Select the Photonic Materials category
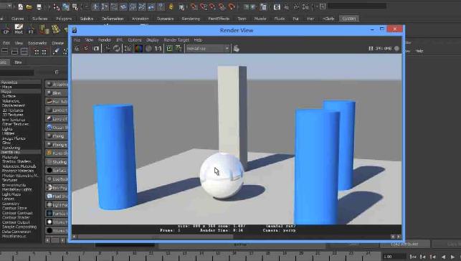The image size is (461, 261). coord(18,171)
